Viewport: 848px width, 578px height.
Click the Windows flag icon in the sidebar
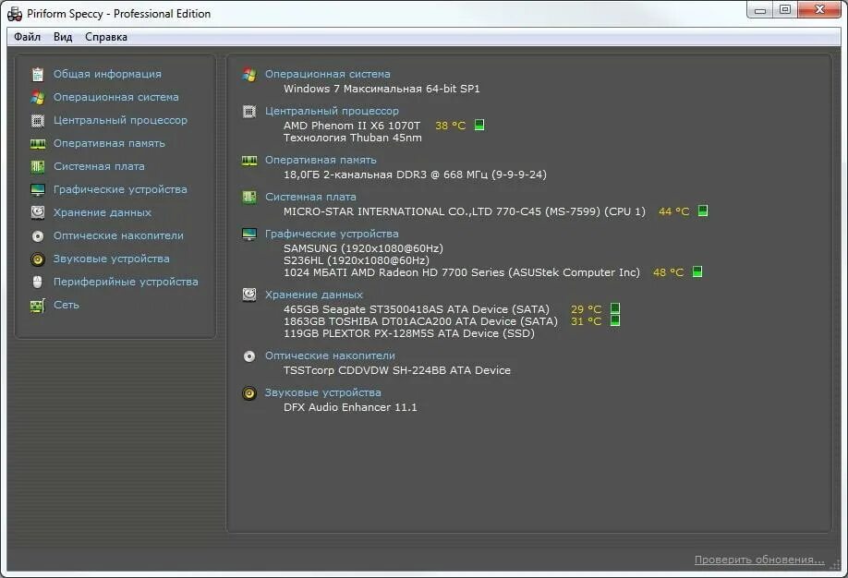(x=37, y=97)
